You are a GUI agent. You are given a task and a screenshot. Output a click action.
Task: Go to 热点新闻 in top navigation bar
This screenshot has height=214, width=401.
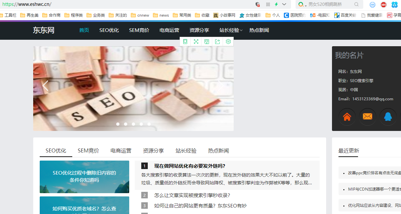(259, 30)
